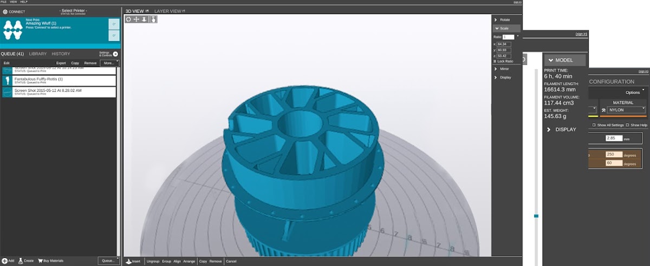Click the Ungroup button
Screen dimensions: 650x266
click(x=153, y=261)
